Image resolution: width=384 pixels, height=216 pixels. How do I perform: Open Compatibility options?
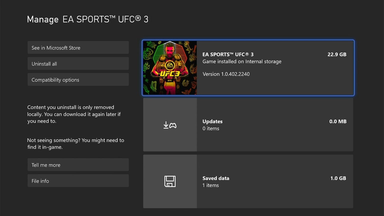click(x=78, y=79)
